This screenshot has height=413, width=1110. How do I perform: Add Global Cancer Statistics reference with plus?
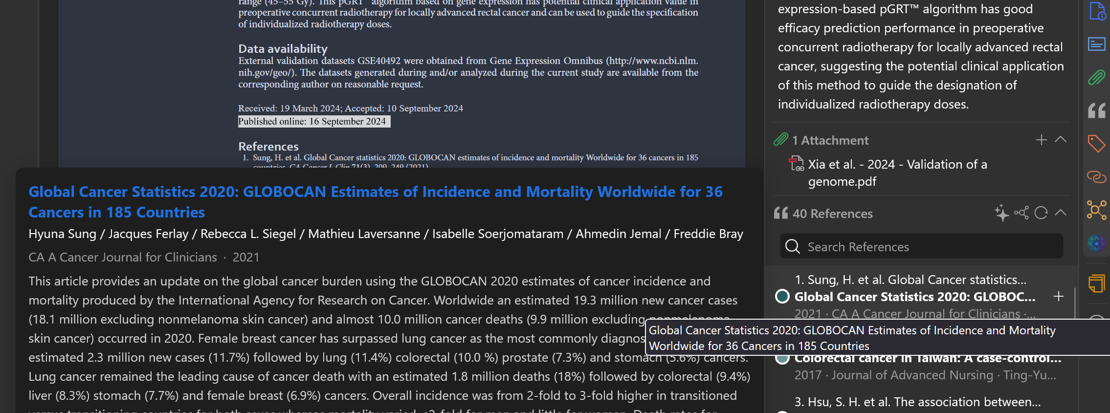1059,297
